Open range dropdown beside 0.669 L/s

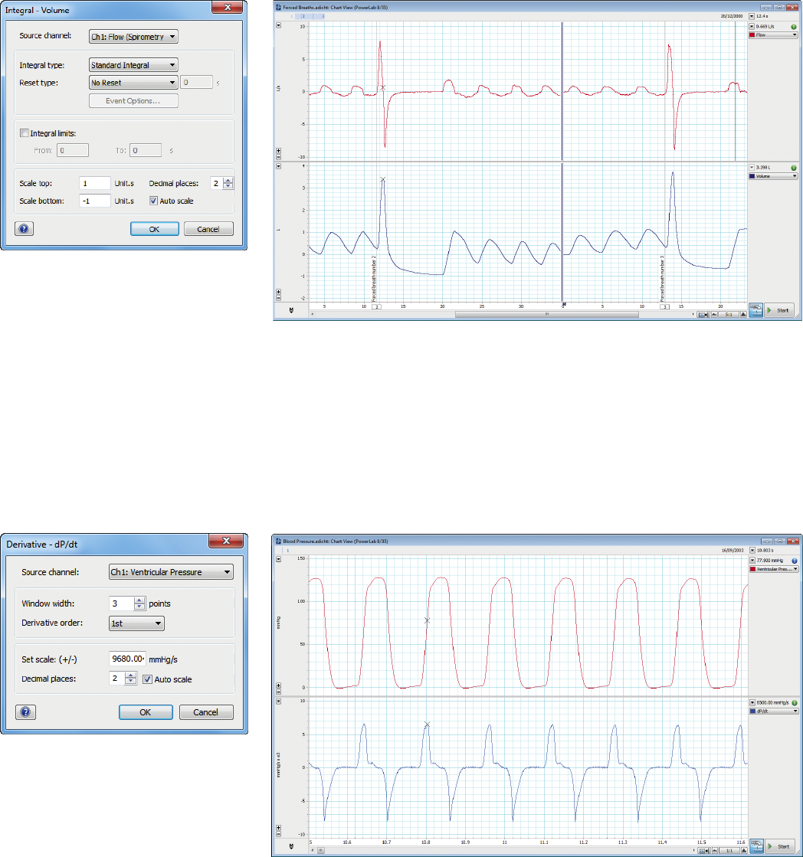[x=752, y=27]
